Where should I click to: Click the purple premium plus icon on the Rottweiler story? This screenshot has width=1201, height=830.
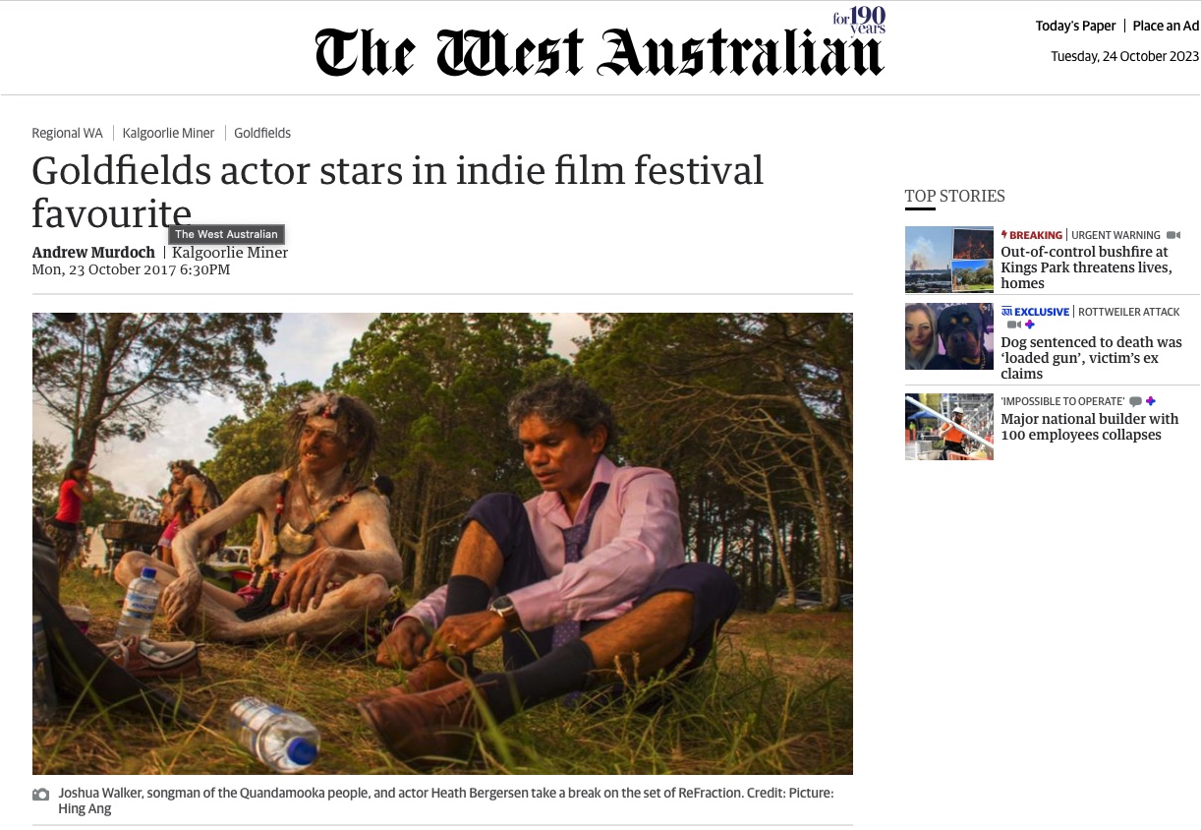pos(1030,325)
